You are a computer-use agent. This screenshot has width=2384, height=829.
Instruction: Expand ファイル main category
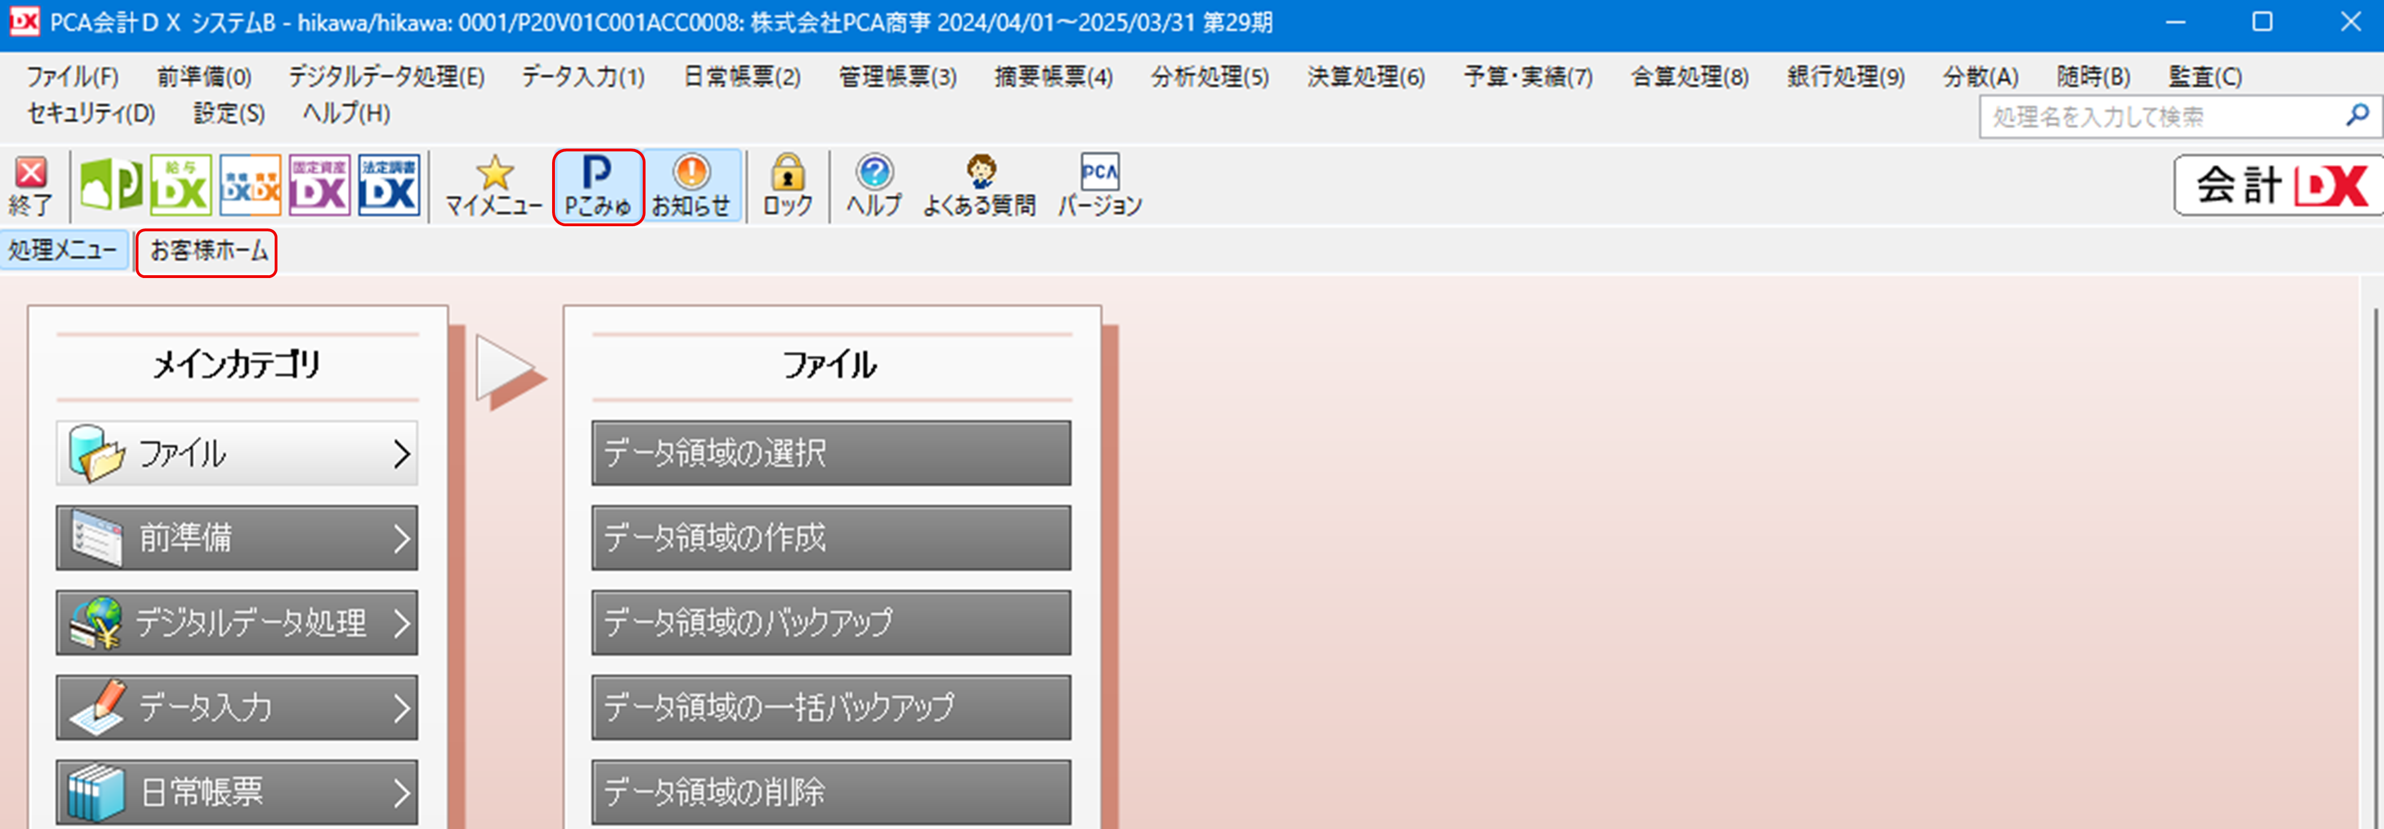(x=237, y=454)
